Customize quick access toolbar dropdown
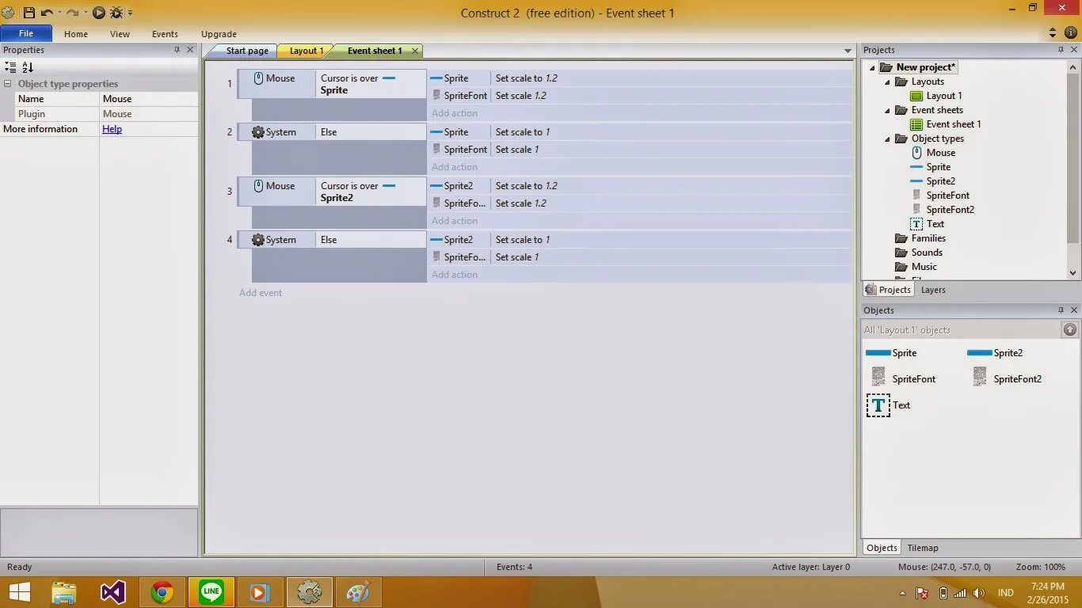 (131, 13)
